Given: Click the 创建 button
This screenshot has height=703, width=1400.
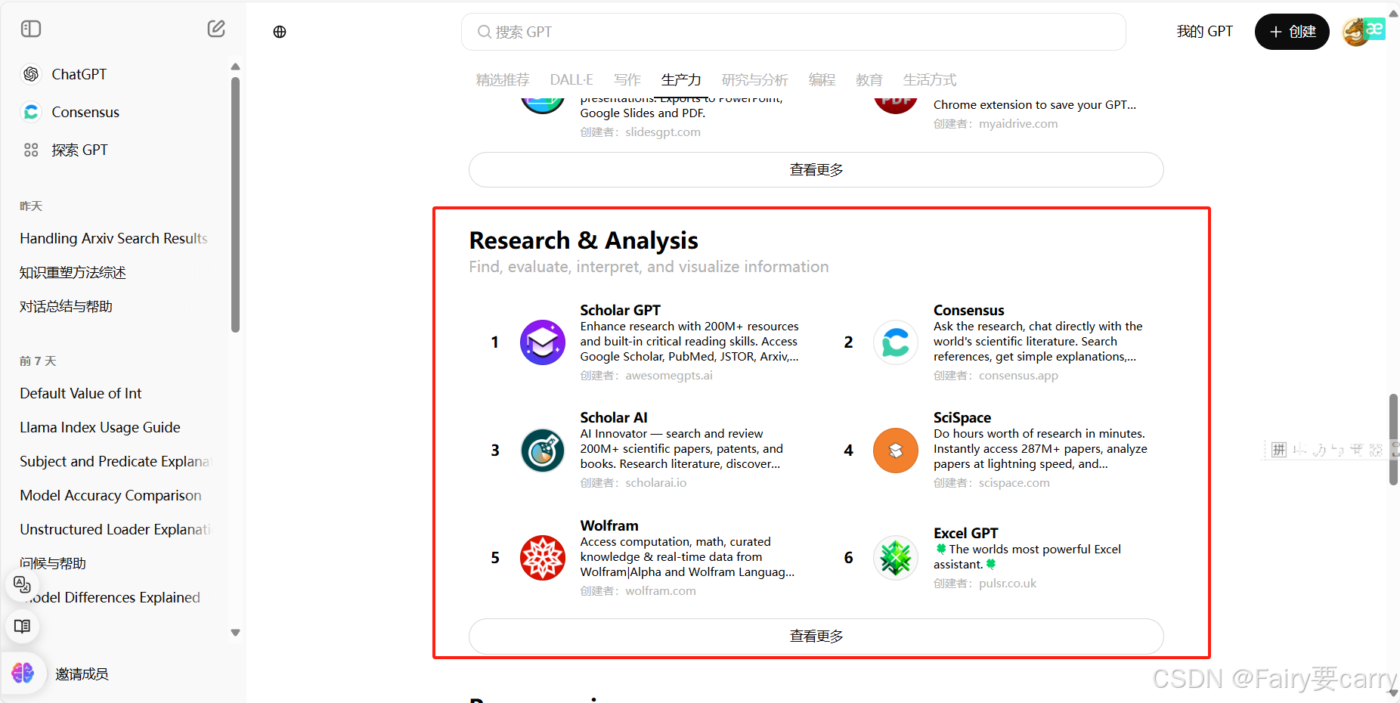Looking at the screenshot, I should coord(1292,32).
